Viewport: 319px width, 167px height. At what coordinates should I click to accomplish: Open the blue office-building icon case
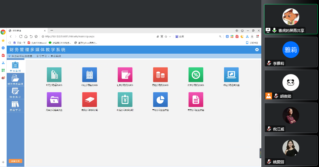tap(90, 75)
